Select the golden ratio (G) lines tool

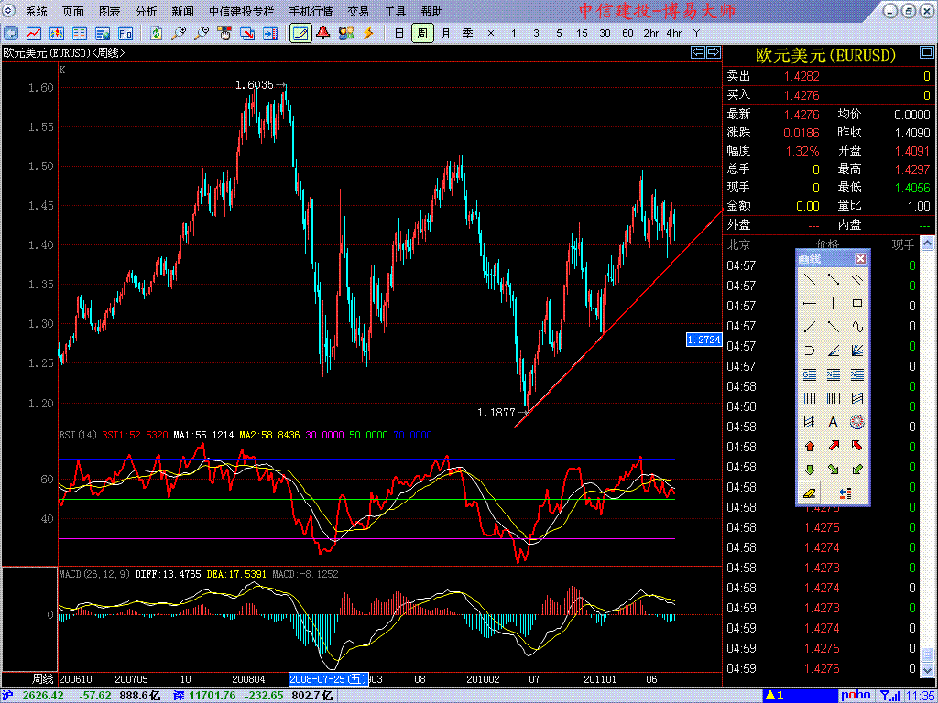coord(809,374)
